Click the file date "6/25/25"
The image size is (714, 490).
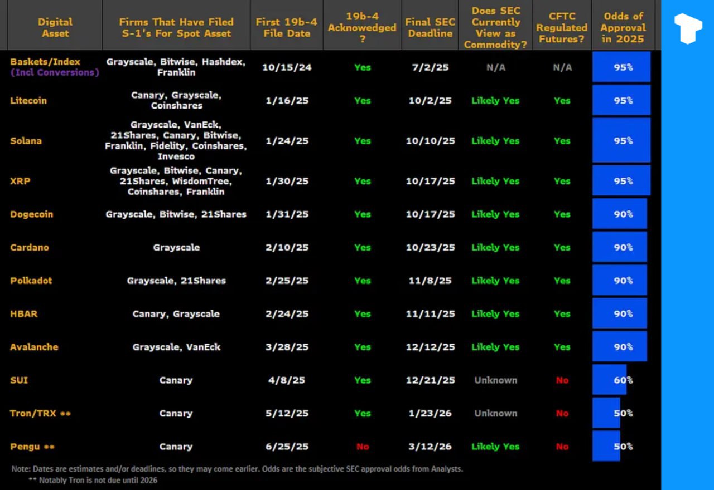tap(287, 447)
